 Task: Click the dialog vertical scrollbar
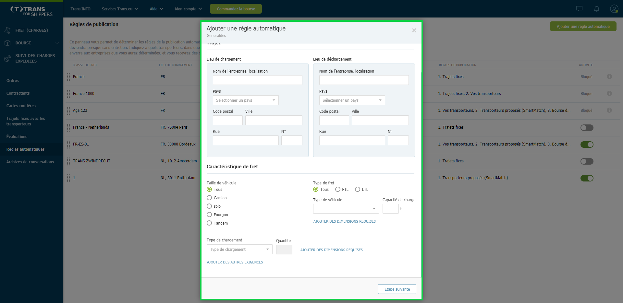coord(421,175)
